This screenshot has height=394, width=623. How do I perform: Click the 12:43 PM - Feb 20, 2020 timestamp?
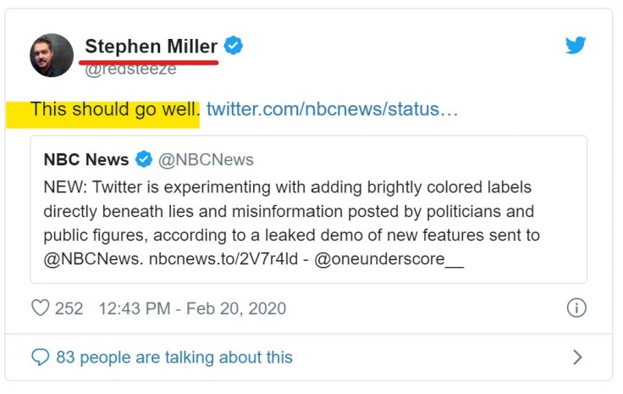[x=192, y=308]
